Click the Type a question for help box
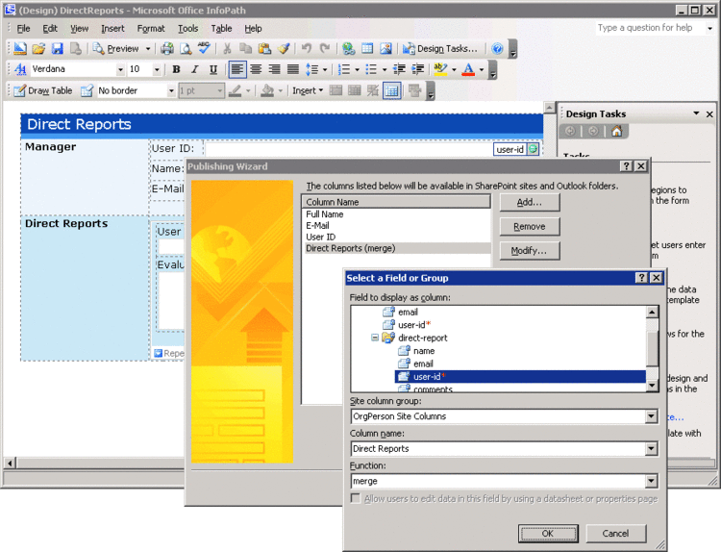The height and width of the screenshot is (552, 721). coord(650,28)
